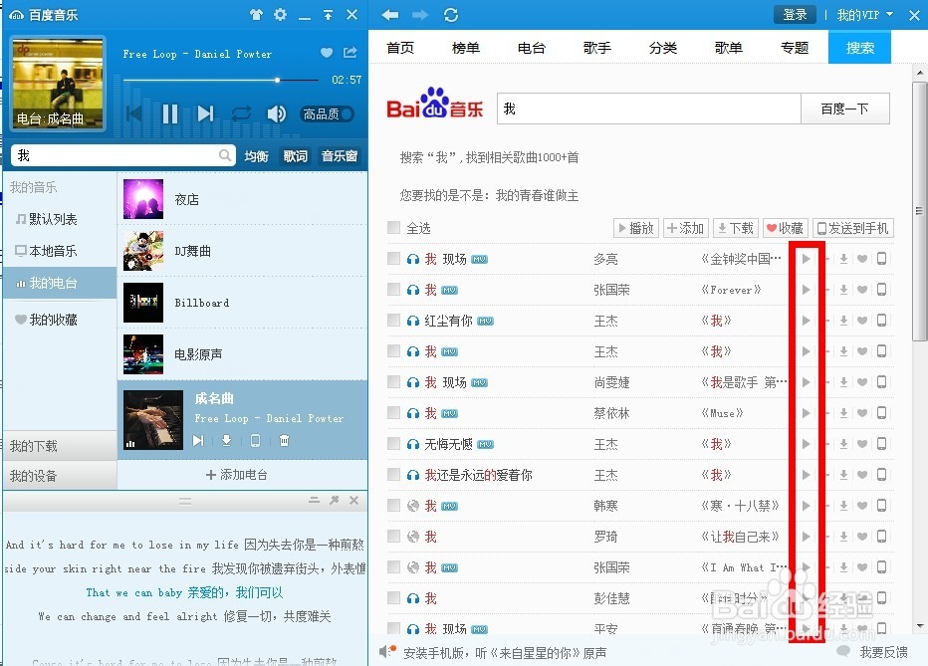Check the box for 尚雯婕 song row
This screenshot has height=666, width=928.
pos(393,382)
